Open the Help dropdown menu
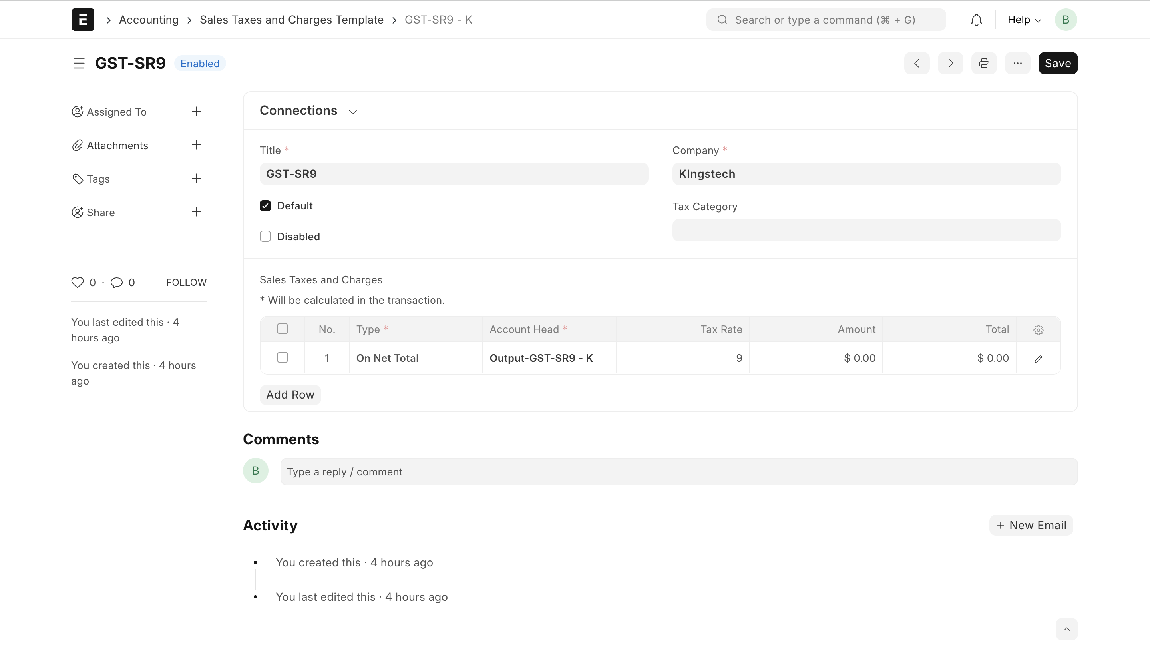Image resolution: width=1150 pixels, height=650 pixels. [1024, 20]
